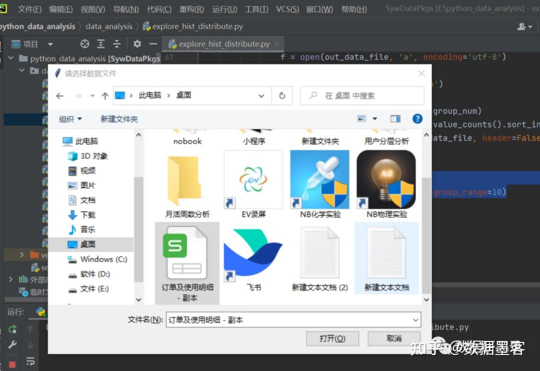The height and width of the screenshot is (371, 540).
Task: Collapse the python_data_analysis project root node
Action: [x=10, y=58]
